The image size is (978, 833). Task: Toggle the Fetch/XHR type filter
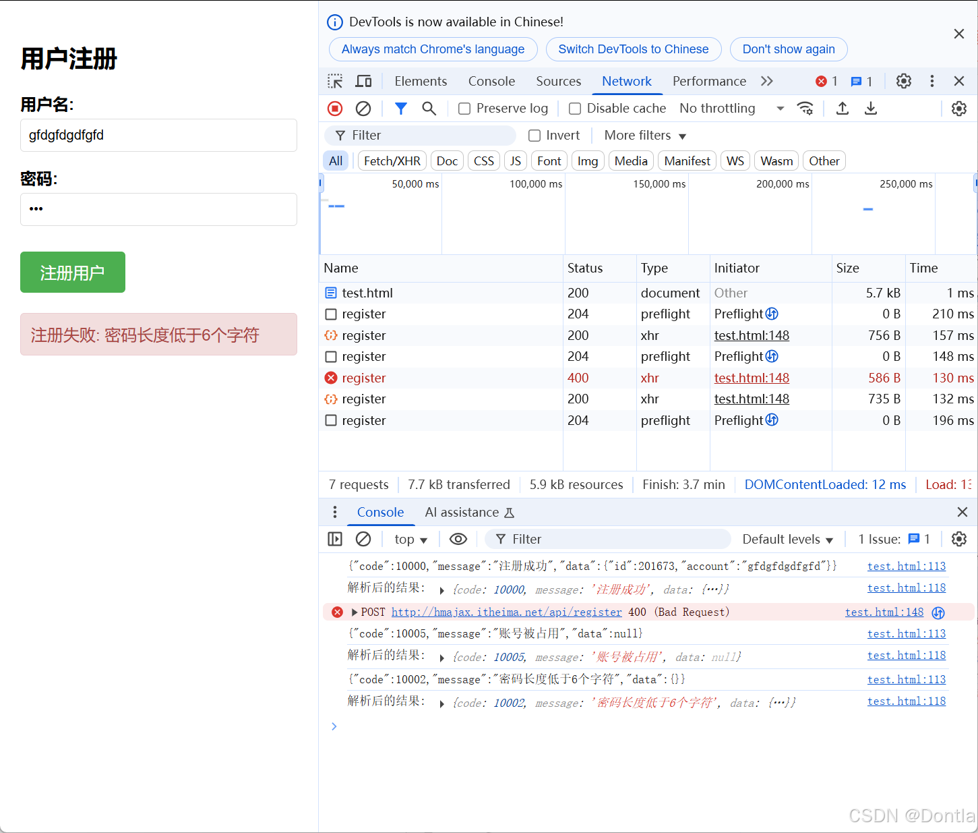(392, 161)
